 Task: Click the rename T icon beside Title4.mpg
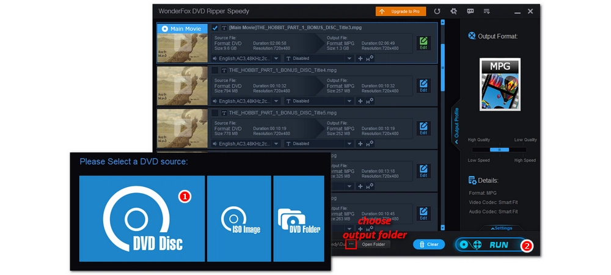(x=224, y=70)
